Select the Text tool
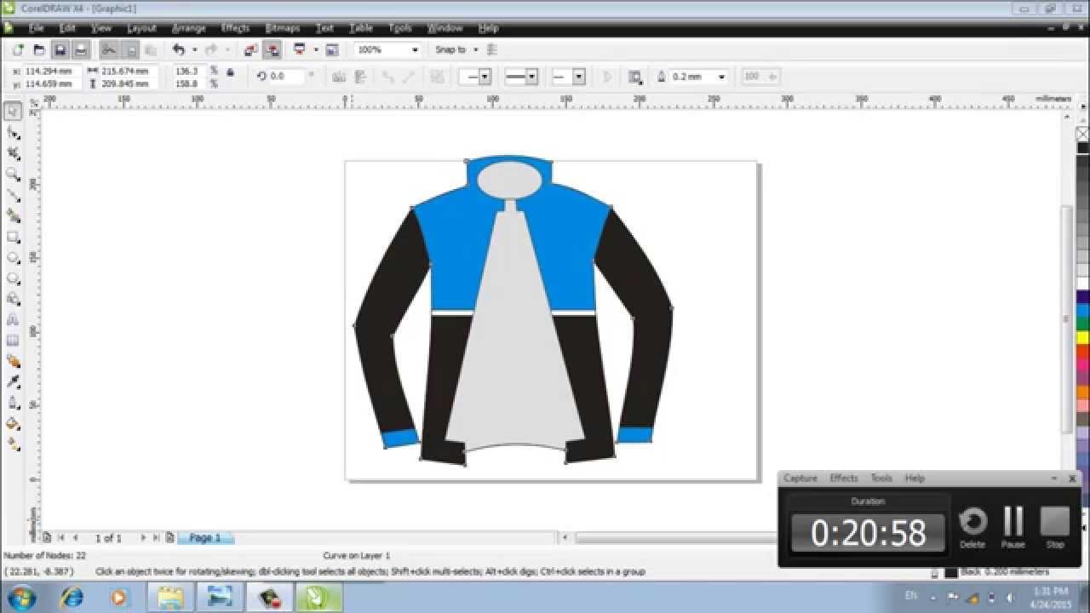Image resolution: width=1090 pixels, height=613 pixels. [x=13, y=320]
